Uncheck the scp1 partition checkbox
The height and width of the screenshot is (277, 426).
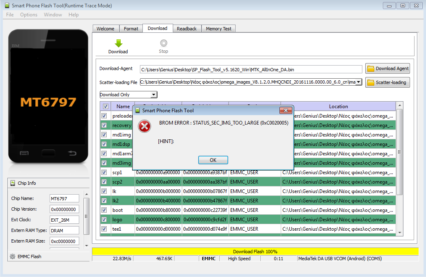(104, 173)
